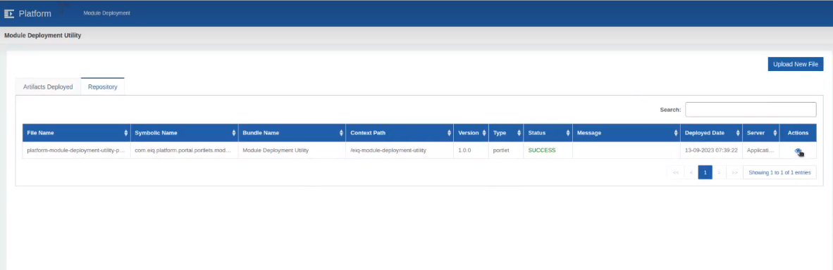Sort by Type column arrows
The image size is (833, 270).
point(519,133)
